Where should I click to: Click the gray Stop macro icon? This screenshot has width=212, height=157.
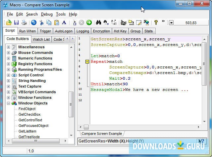pyautogui.click(x=81, y=22)
